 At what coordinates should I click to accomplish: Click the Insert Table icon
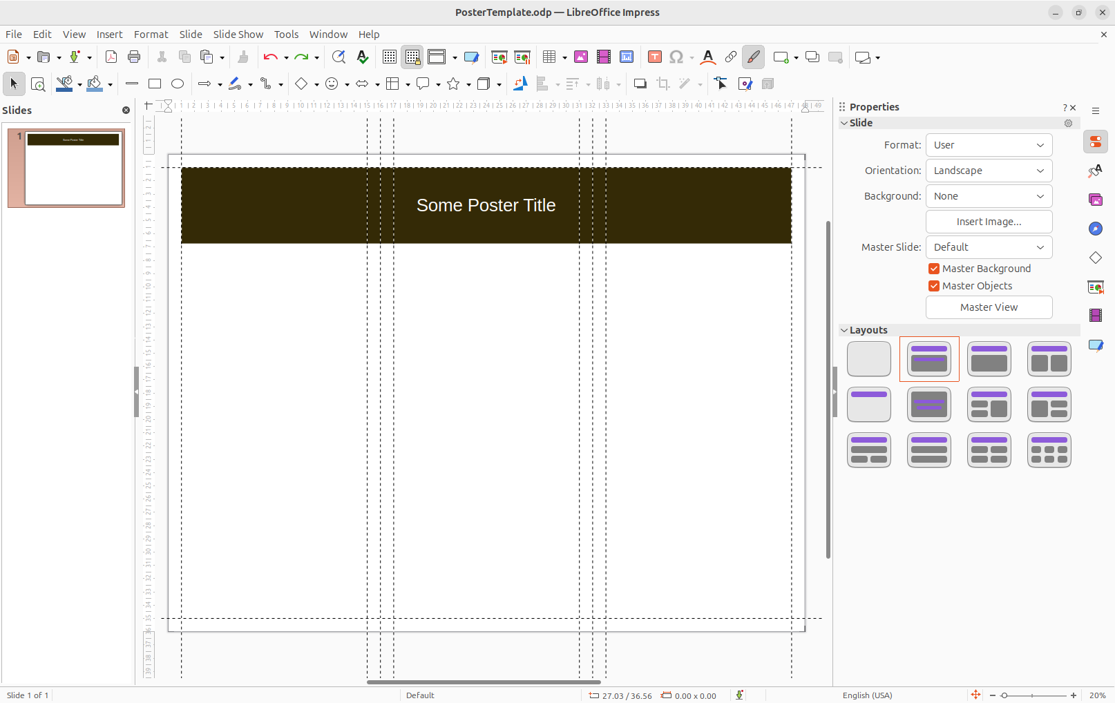[x=550, y=57]
